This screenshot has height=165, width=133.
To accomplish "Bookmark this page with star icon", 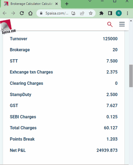I will (x=90, y=13).
